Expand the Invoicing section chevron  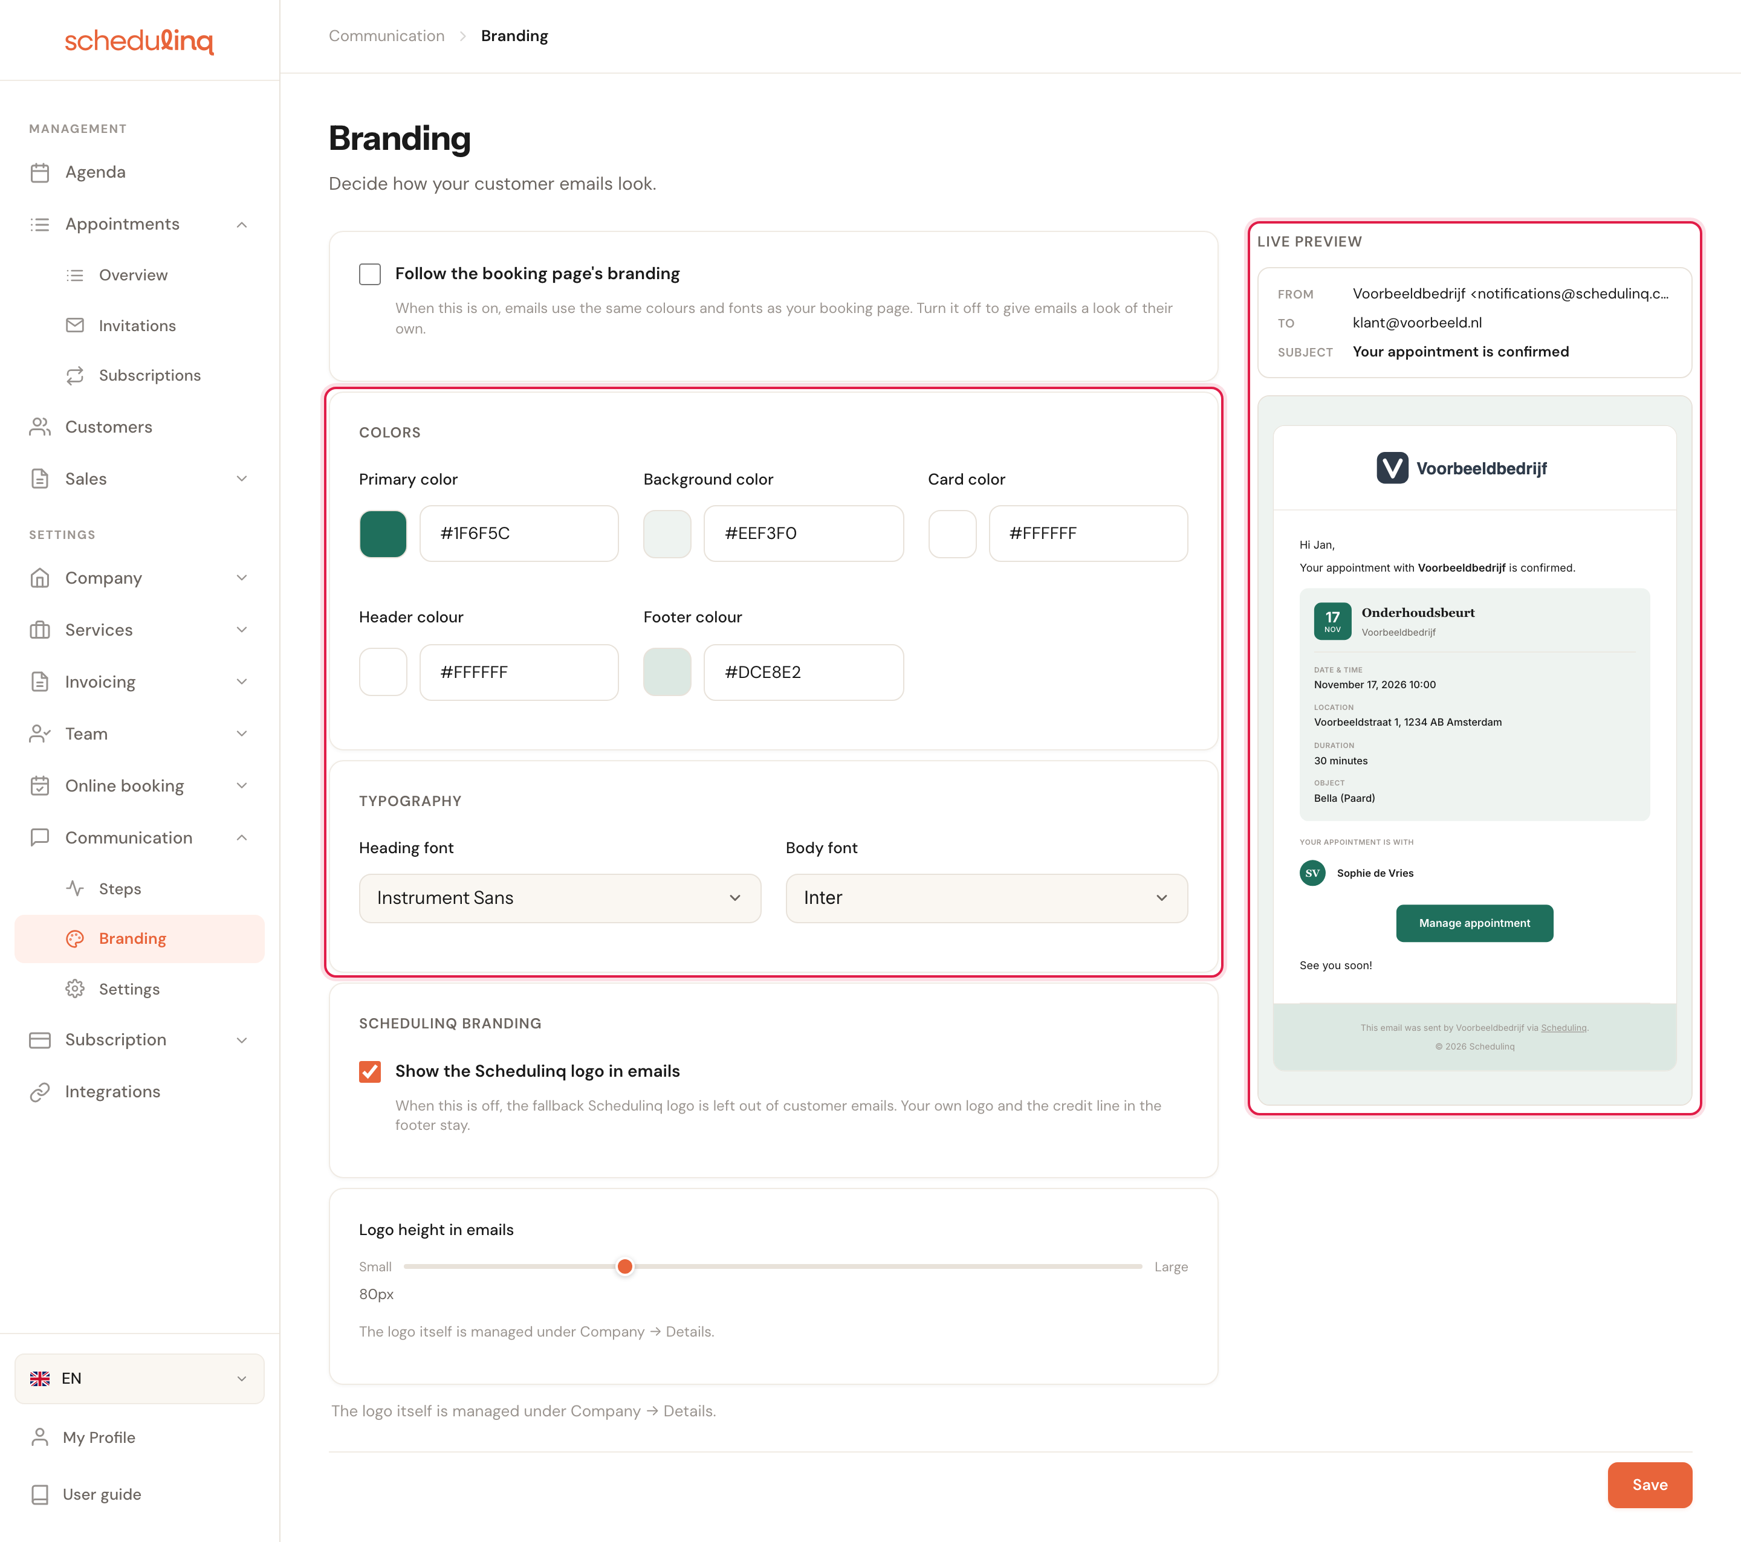(x=242, y=682)
